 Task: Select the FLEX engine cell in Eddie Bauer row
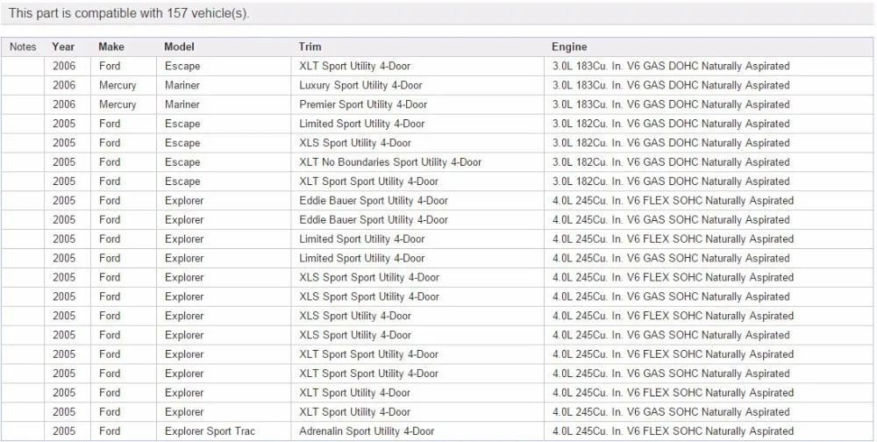click(x=673, y=200)
